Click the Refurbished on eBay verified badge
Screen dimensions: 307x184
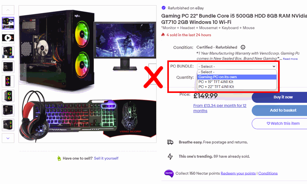pyautogui.click(x=164, y=8)
